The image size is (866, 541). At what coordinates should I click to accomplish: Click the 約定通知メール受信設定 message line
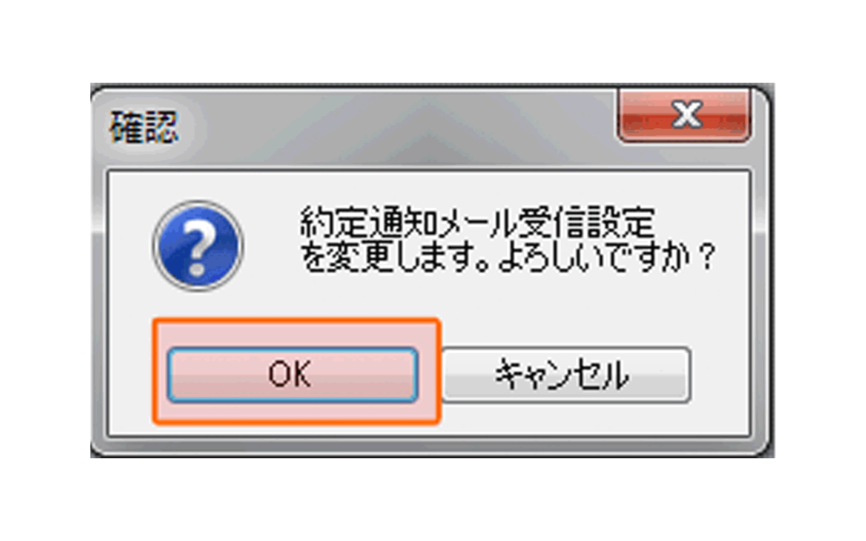(477, 222)
